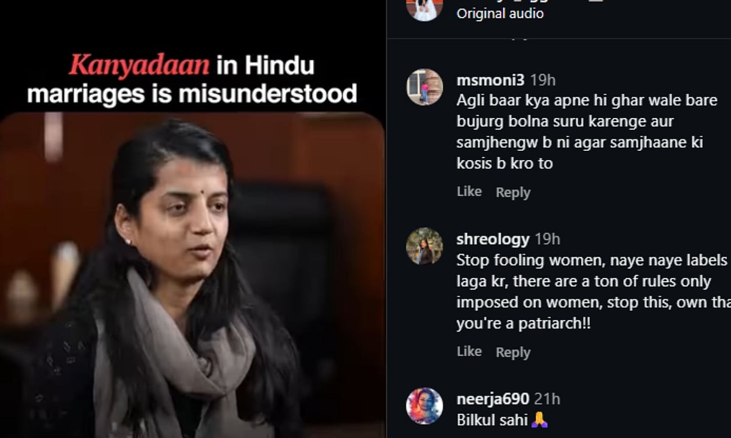Reply to shreology's comment

pyautogui.click(x=513, y=352)
